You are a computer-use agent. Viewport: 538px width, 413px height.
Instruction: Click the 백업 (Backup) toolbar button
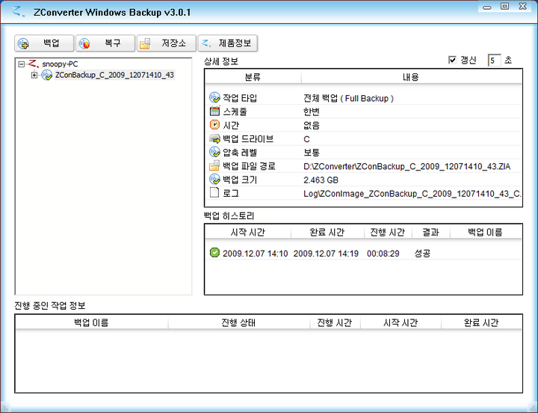[44, 43]
